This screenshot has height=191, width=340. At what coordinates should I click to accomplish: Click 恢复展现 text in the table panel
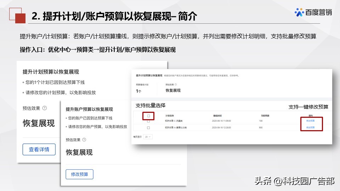(173, 91)
